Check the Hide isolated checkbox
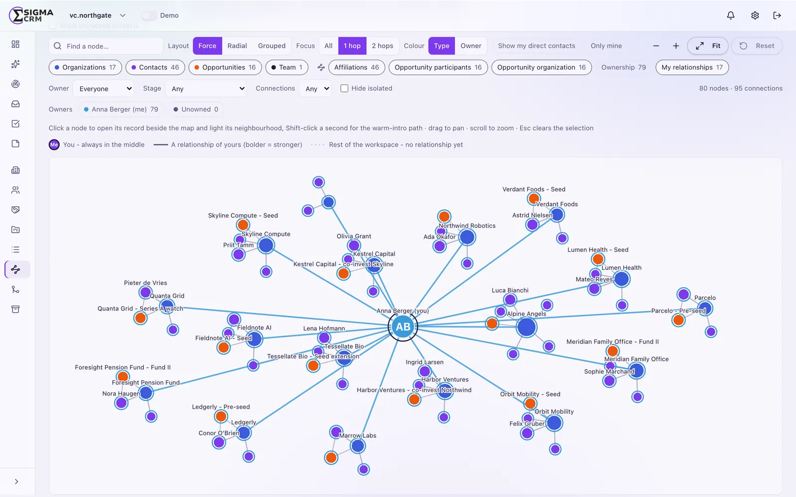Screen dimensions: 796x497 click(344, 88)
